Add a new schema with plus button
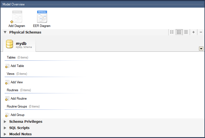 click(194, 32)
